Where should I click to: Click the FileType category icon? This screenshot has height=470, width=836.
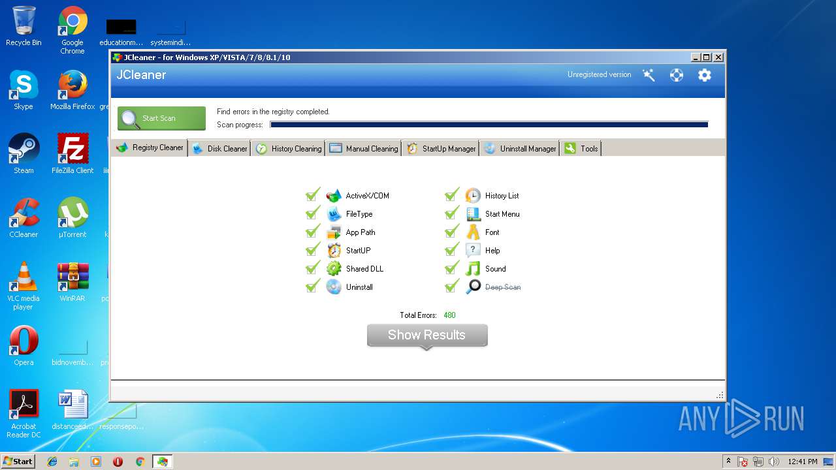(x=334, y=214)
